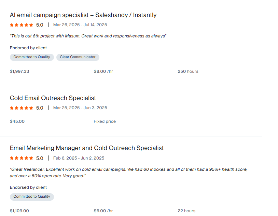Click the Feb 6, 2025 - Jun 2, 2025 date range
This screenshot has height=216, width=278.
coord(79,158)
